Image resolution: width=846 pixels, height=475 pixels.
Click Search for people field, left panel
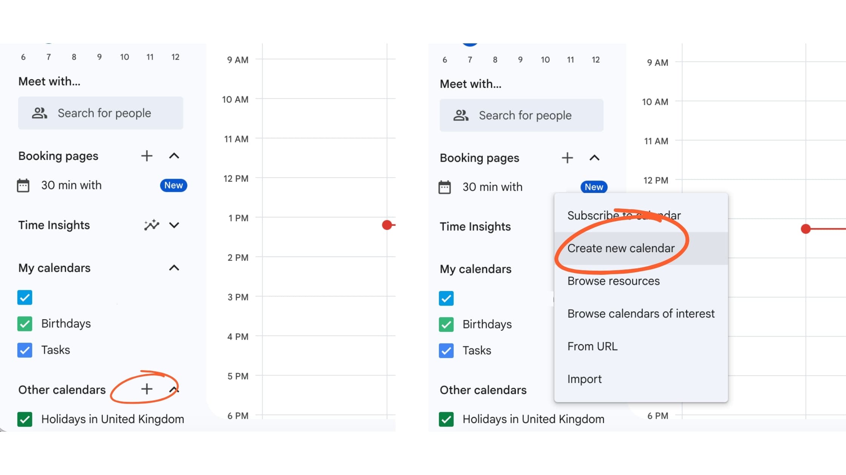point(100,113)
